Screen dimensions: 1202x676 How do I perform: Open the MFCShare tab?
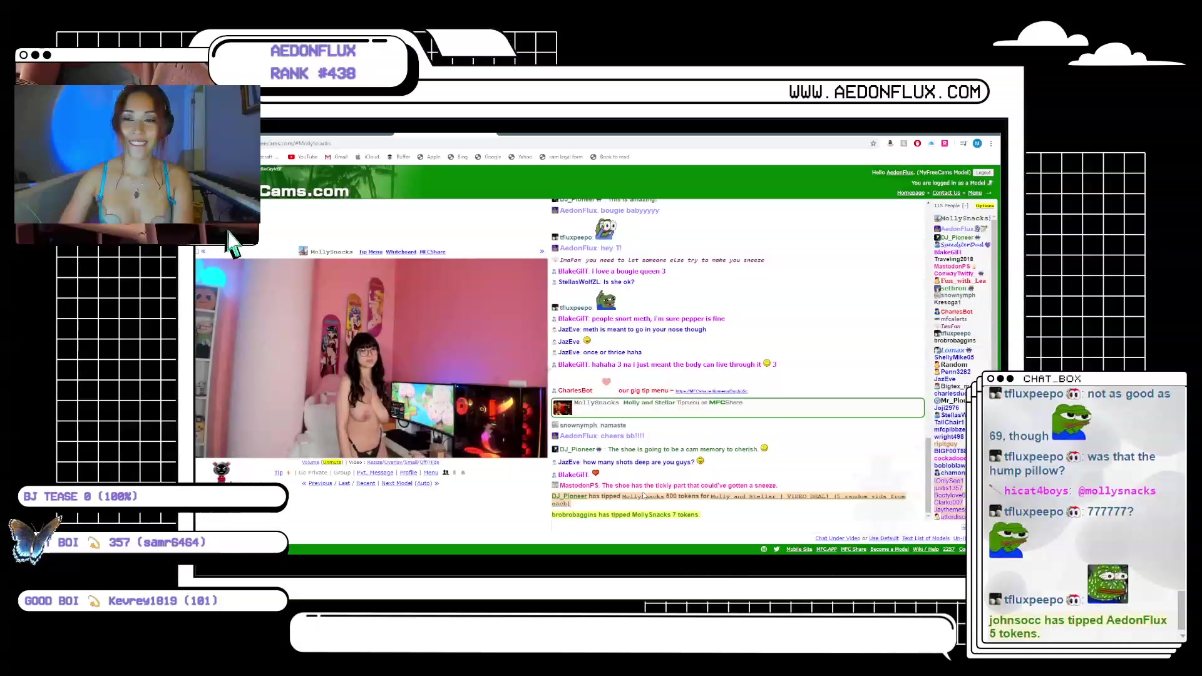pyautogui.click(x=433, y=252)
